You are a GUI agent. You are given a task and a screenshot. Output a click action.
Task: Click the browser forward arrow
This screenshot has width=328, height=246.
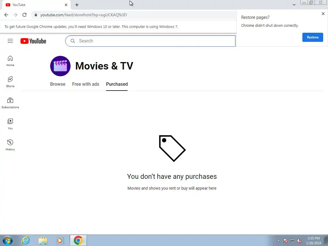pyautogui.click(x=15, y=15)
